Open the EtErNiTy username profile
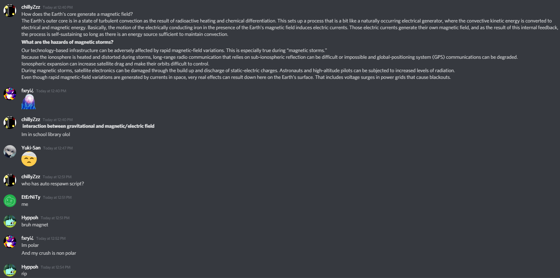The image size is (560, 278). tap(31, 197)
